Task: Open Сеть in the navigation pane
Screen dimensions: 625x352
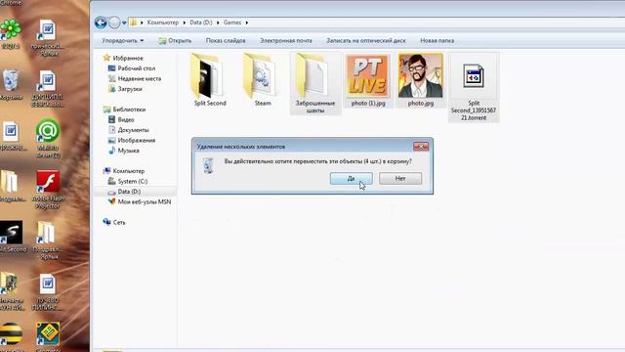Action: pos(114,222)
